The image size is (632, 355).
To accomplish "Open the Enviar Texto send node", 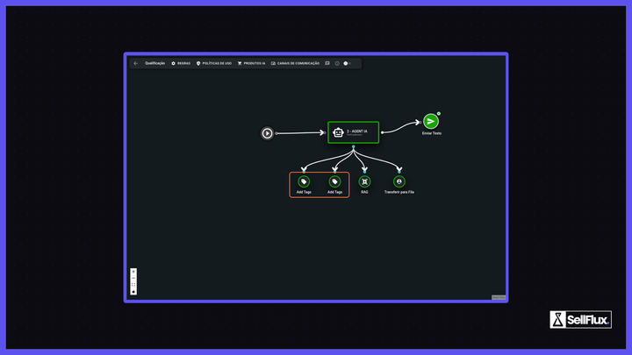I will pos(431,121).
